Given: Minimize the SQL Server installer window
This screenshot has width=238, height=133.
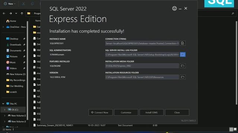Looking at the screenshot, I should tap(180, 9).
